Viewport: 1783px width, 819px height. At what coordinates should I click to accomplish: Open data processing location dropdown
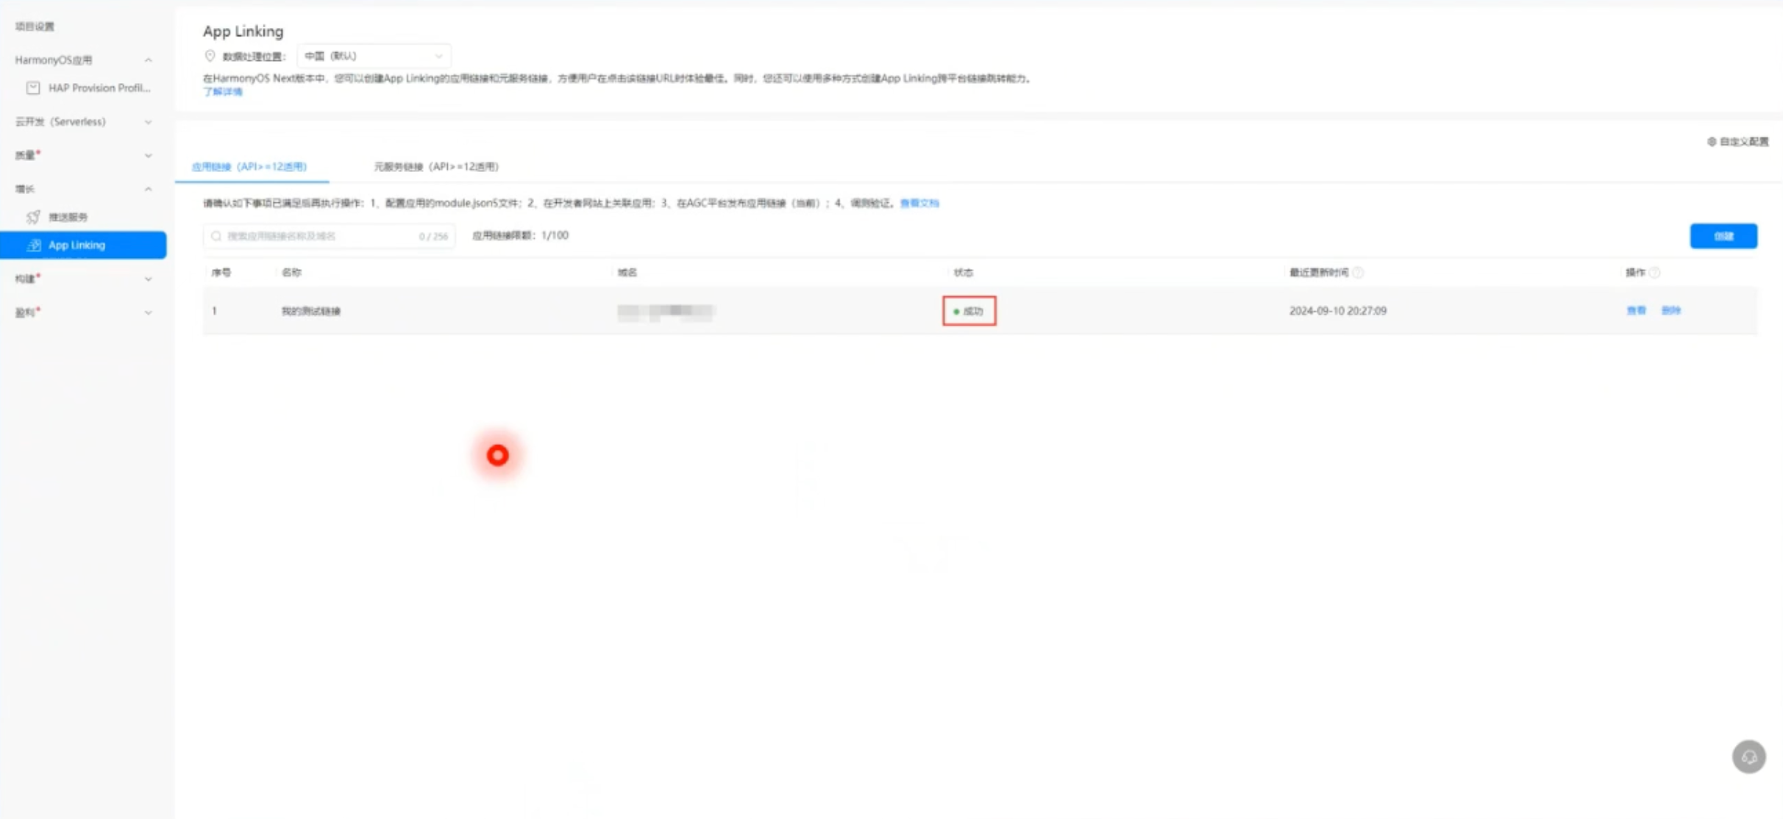[x=374, y=56]
